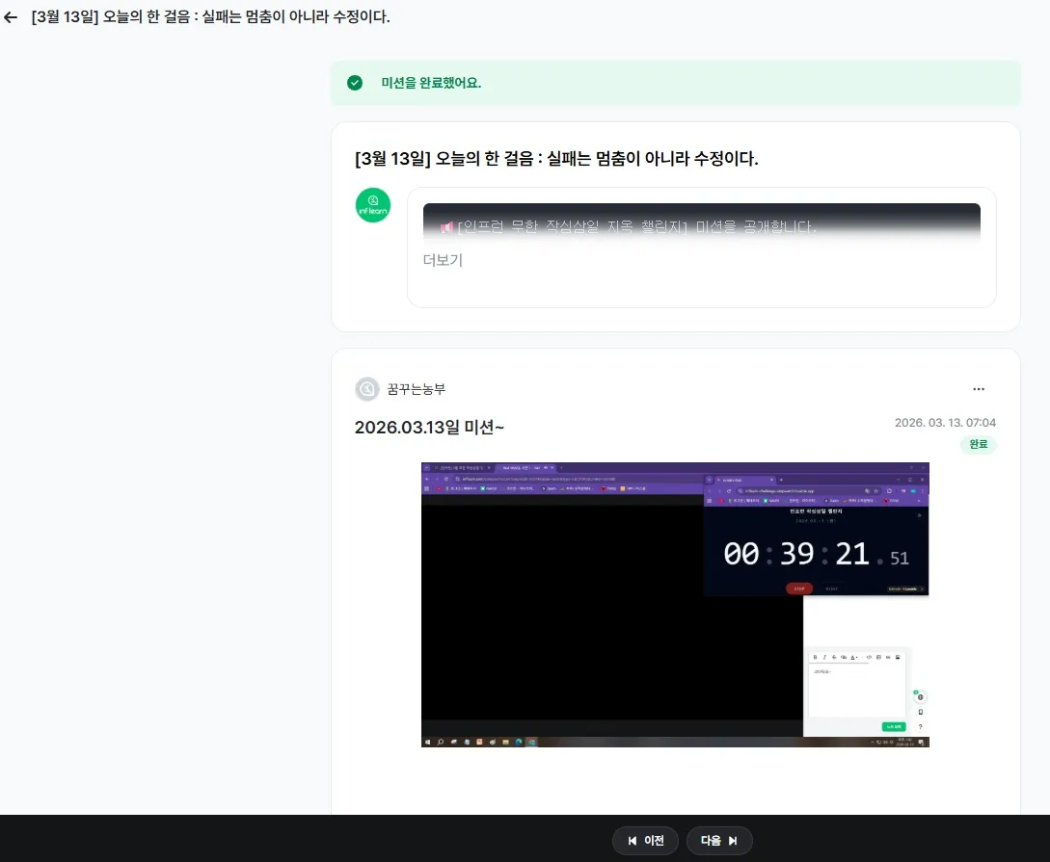
Task: Click the inflearn profile icon beside the mission text
Action: [373, 205]
